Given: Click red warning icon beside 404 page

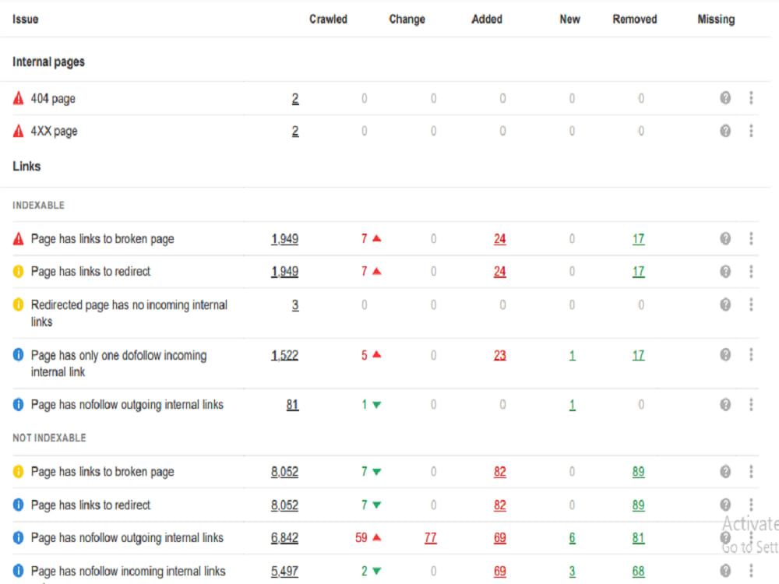Looking at the screenshot, I should click(19, 98).
